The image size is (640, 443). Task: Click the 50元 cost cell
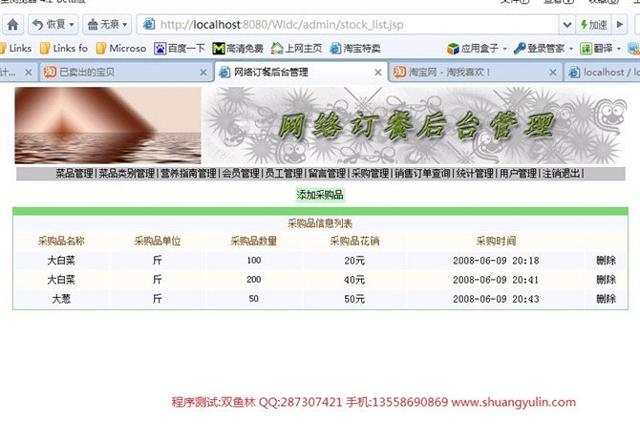[x=354, y=299]
